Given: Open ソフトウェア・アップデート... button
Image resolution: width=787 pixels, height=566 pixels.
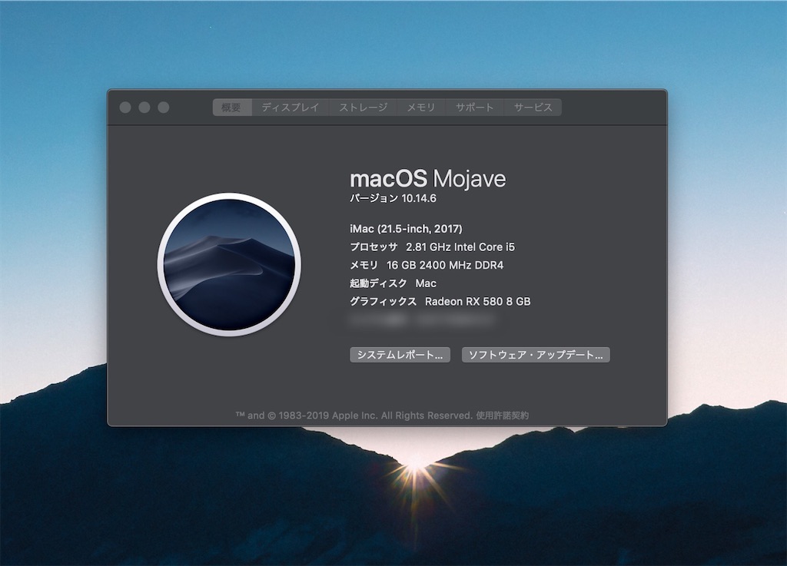Looking at the screenshot, I should coord(536,355).
